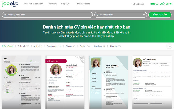
Task: Select the Toàn bộ (30) tab
Action: click(x=7, y=46)
